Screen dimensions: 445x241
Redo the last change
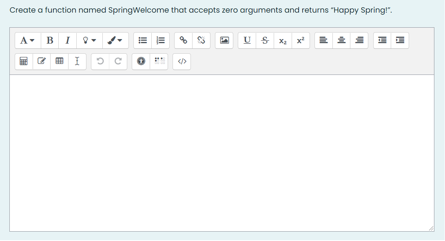(x=118, y=61)
